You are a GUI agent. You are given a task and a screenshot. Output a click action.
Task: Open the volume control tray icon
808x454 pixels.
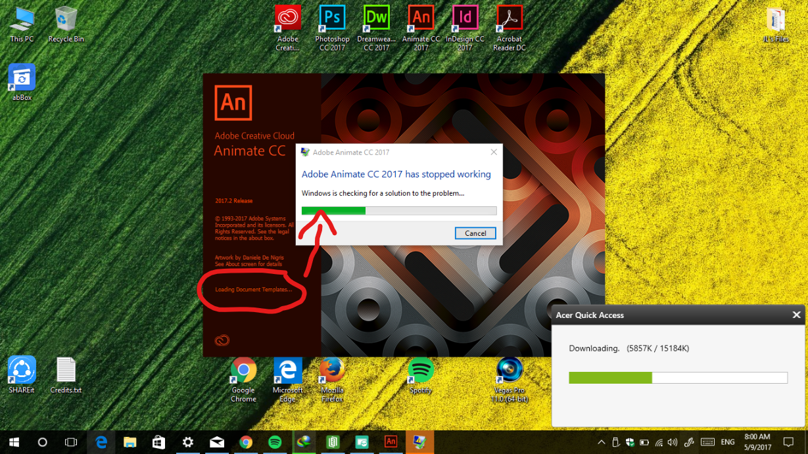pos(673,442)
